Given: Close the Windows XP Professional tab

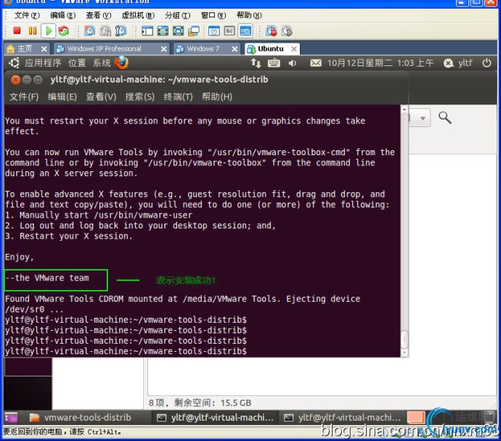Looking at the screenshot, I should coord(163,49).
